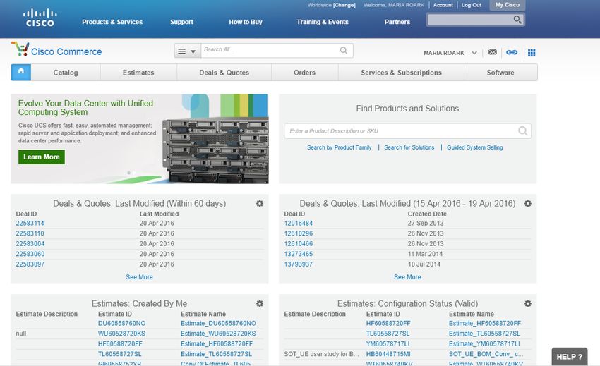Open deal ID 22583004
The height and width of the screenshot is (366, 600).
pyautogui.click(x=30, y=243)
